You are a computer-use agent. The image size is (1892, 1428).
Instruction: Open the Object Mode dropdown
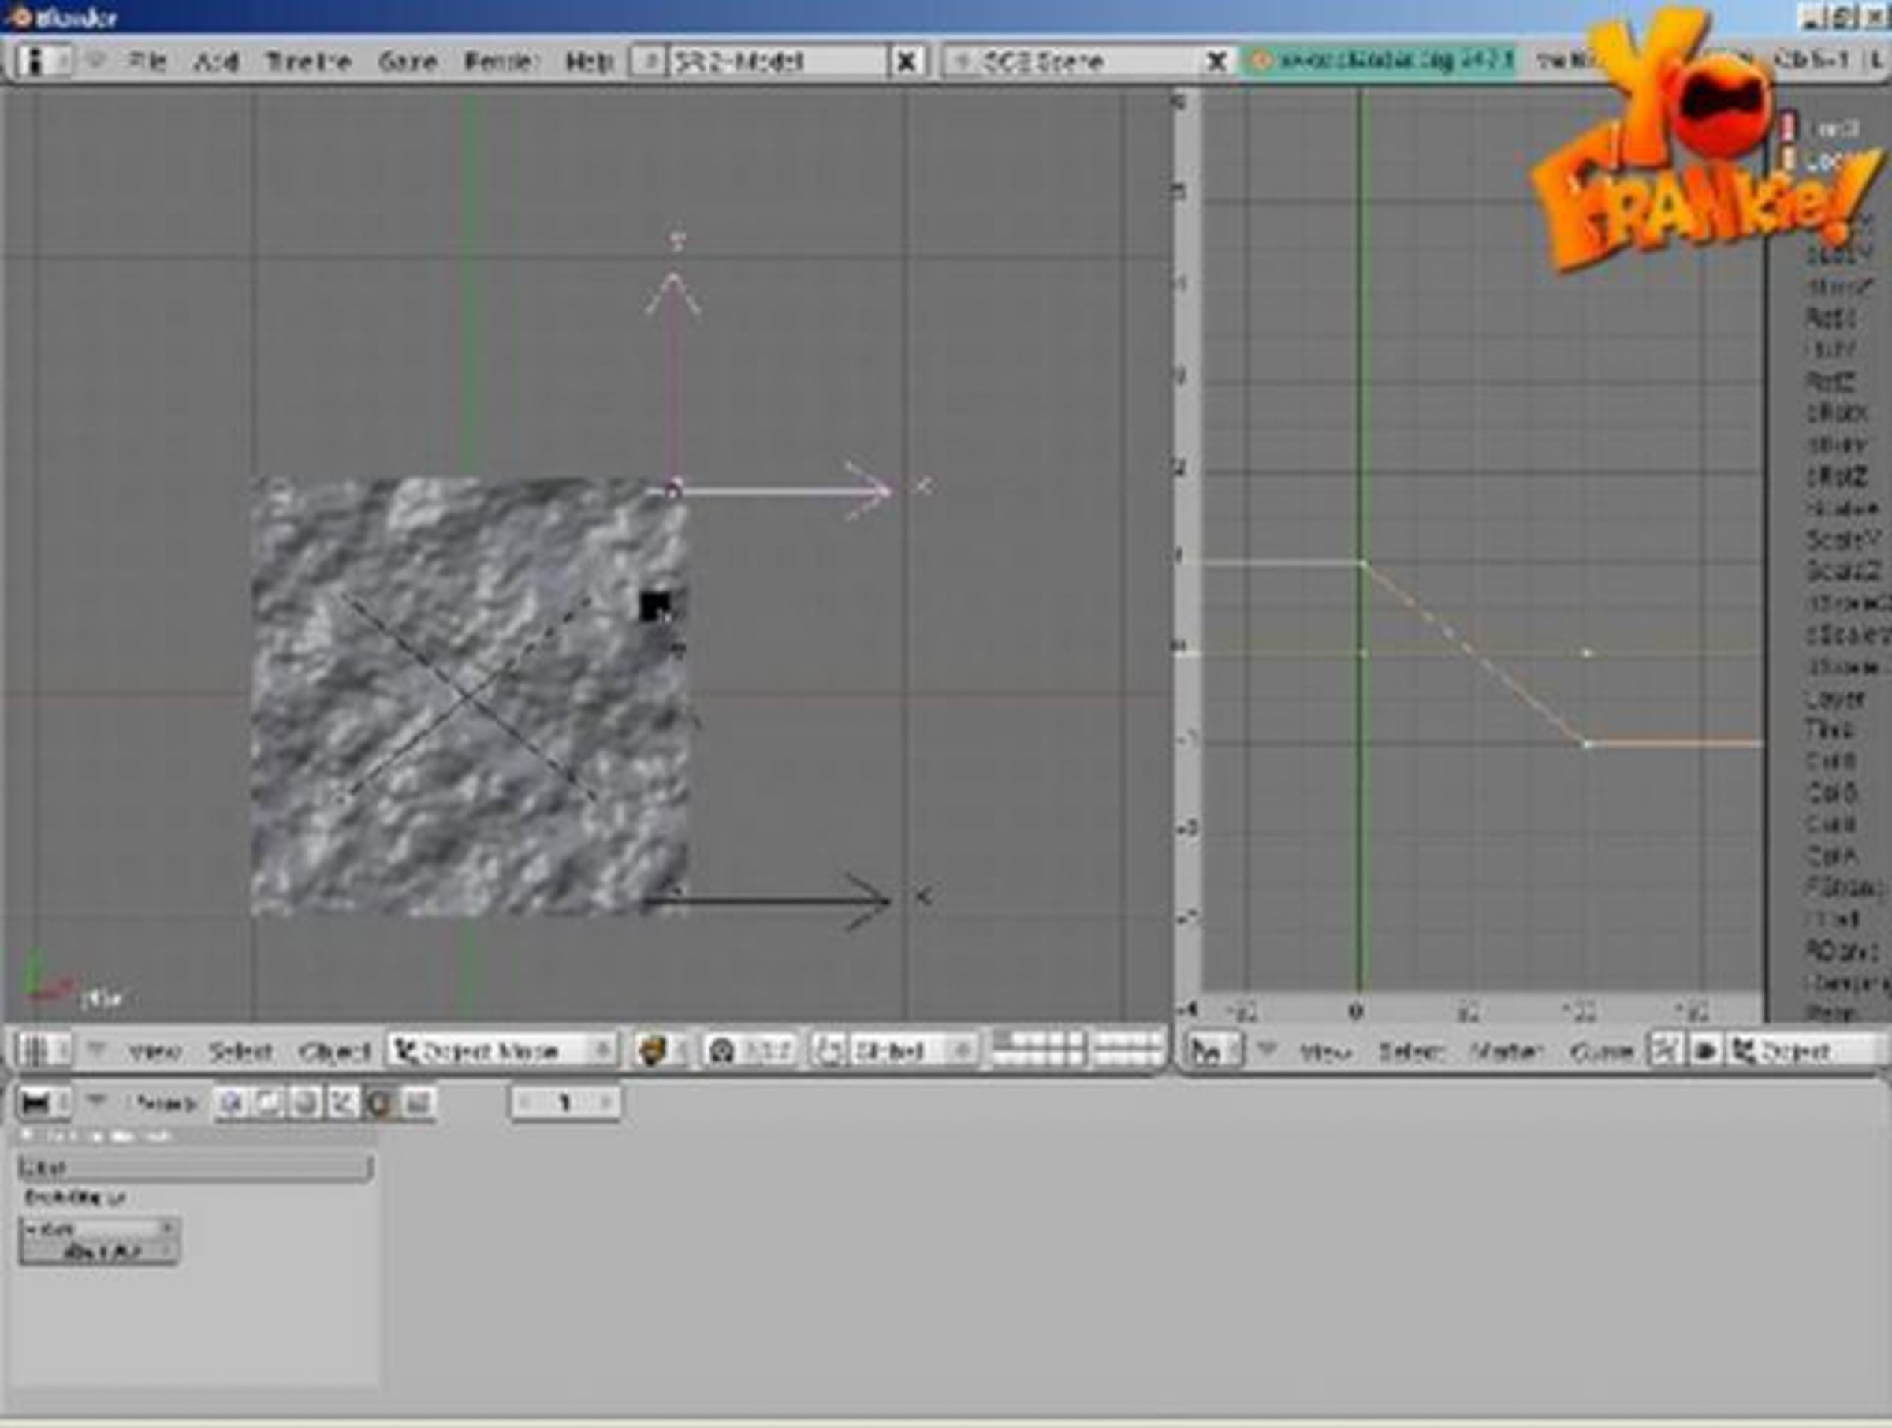coord(502,1050)
